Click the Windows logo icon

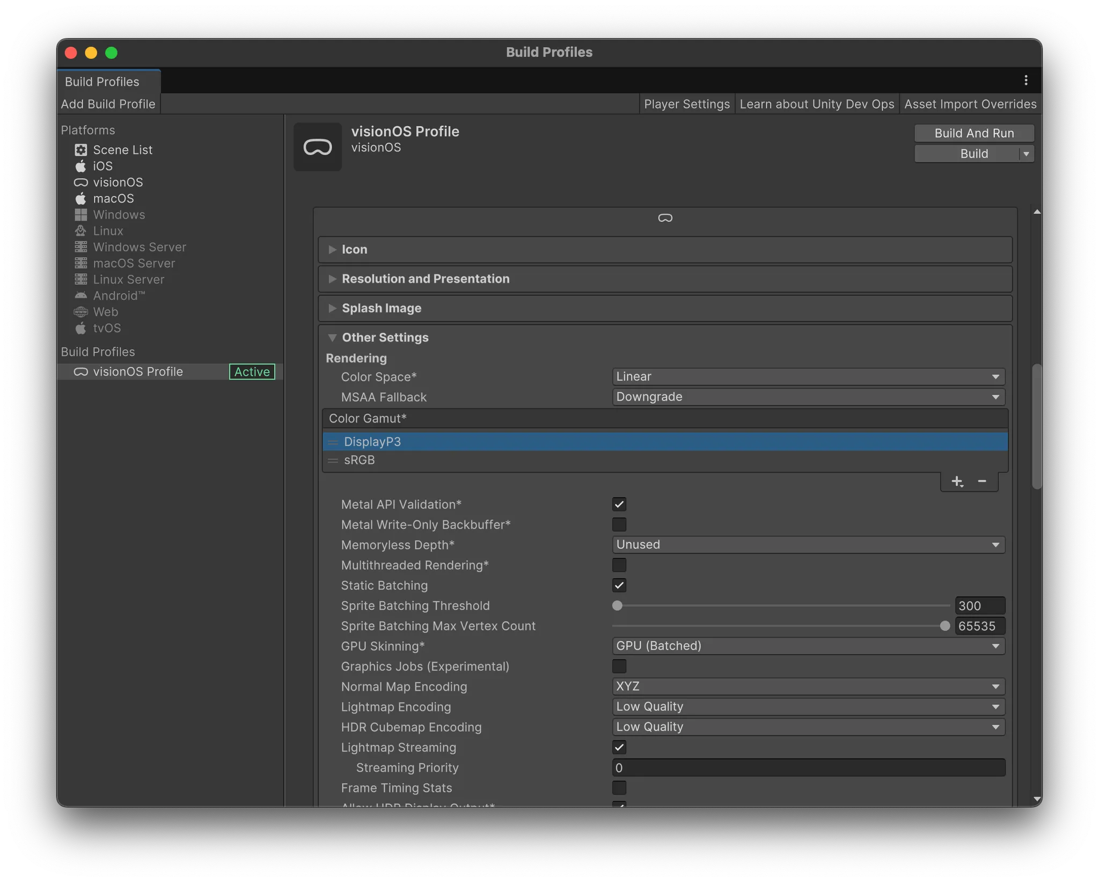pyautogui.click(x=80, y=215)
